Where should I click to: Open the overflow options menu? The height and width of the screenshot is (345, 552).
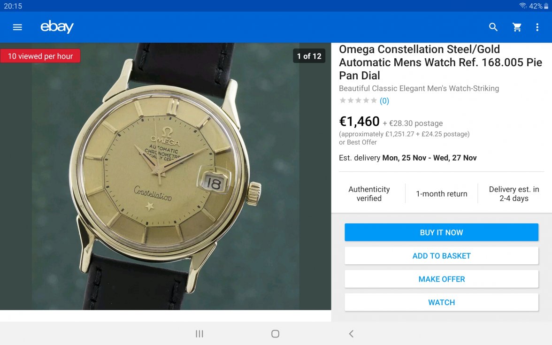(x=537, y=27)
